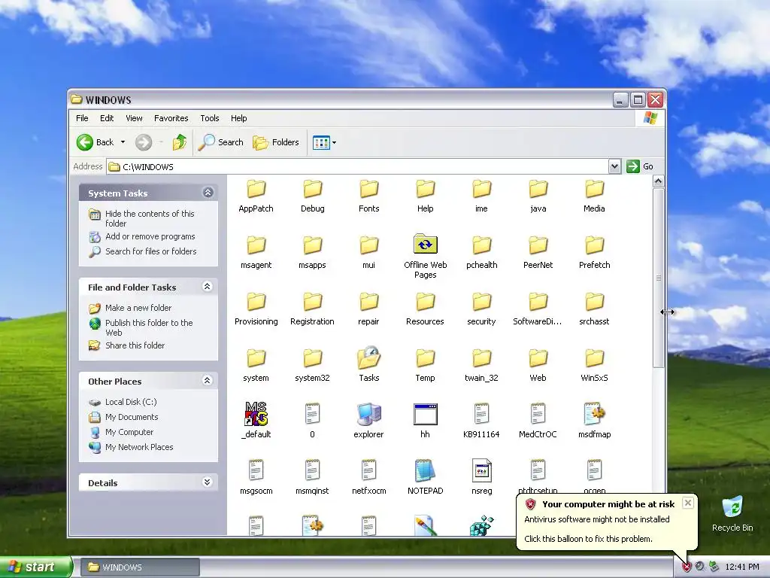Select the hh application icon
The image size is (770, 578).
pos(426,415)
